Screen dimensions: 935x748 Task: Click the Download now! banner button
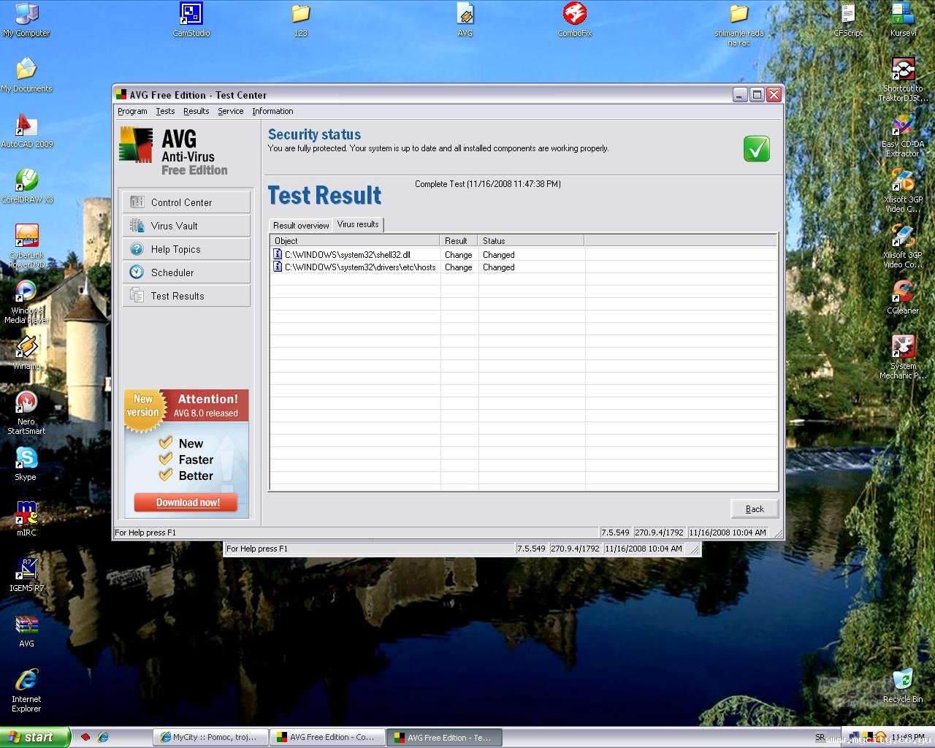pyautogui.click(x=187, y=503)
